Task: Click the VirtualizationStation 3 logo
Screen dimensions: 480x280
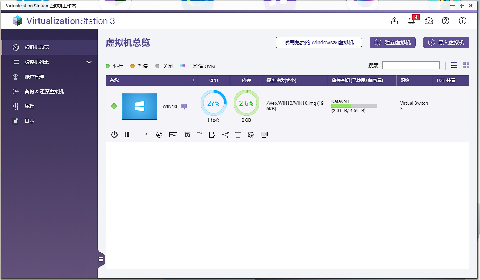Action: coord(64,21)
